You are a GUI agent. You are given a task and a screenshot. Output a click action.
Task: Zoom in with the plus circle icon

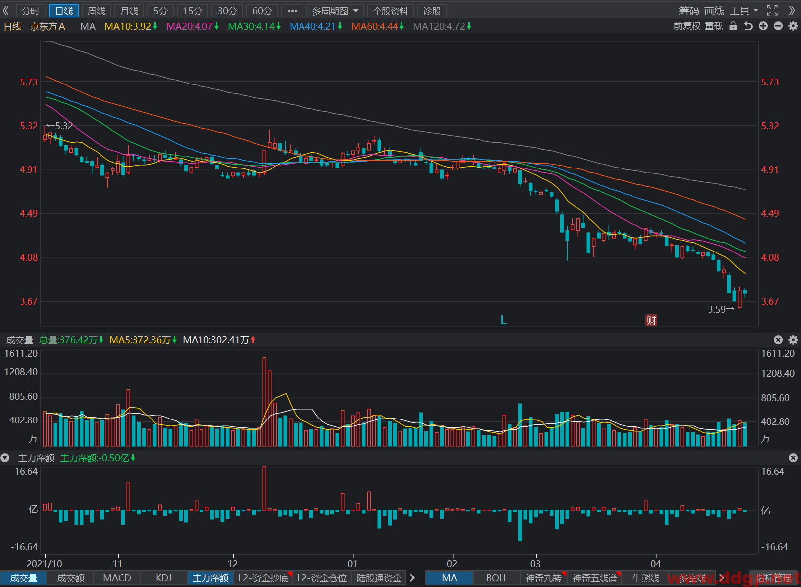pos(763,26)
